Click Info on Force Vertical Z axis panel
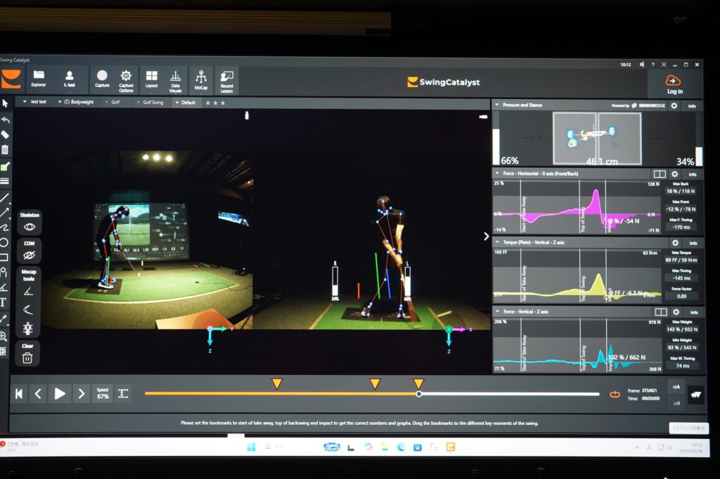 [693, 312]
